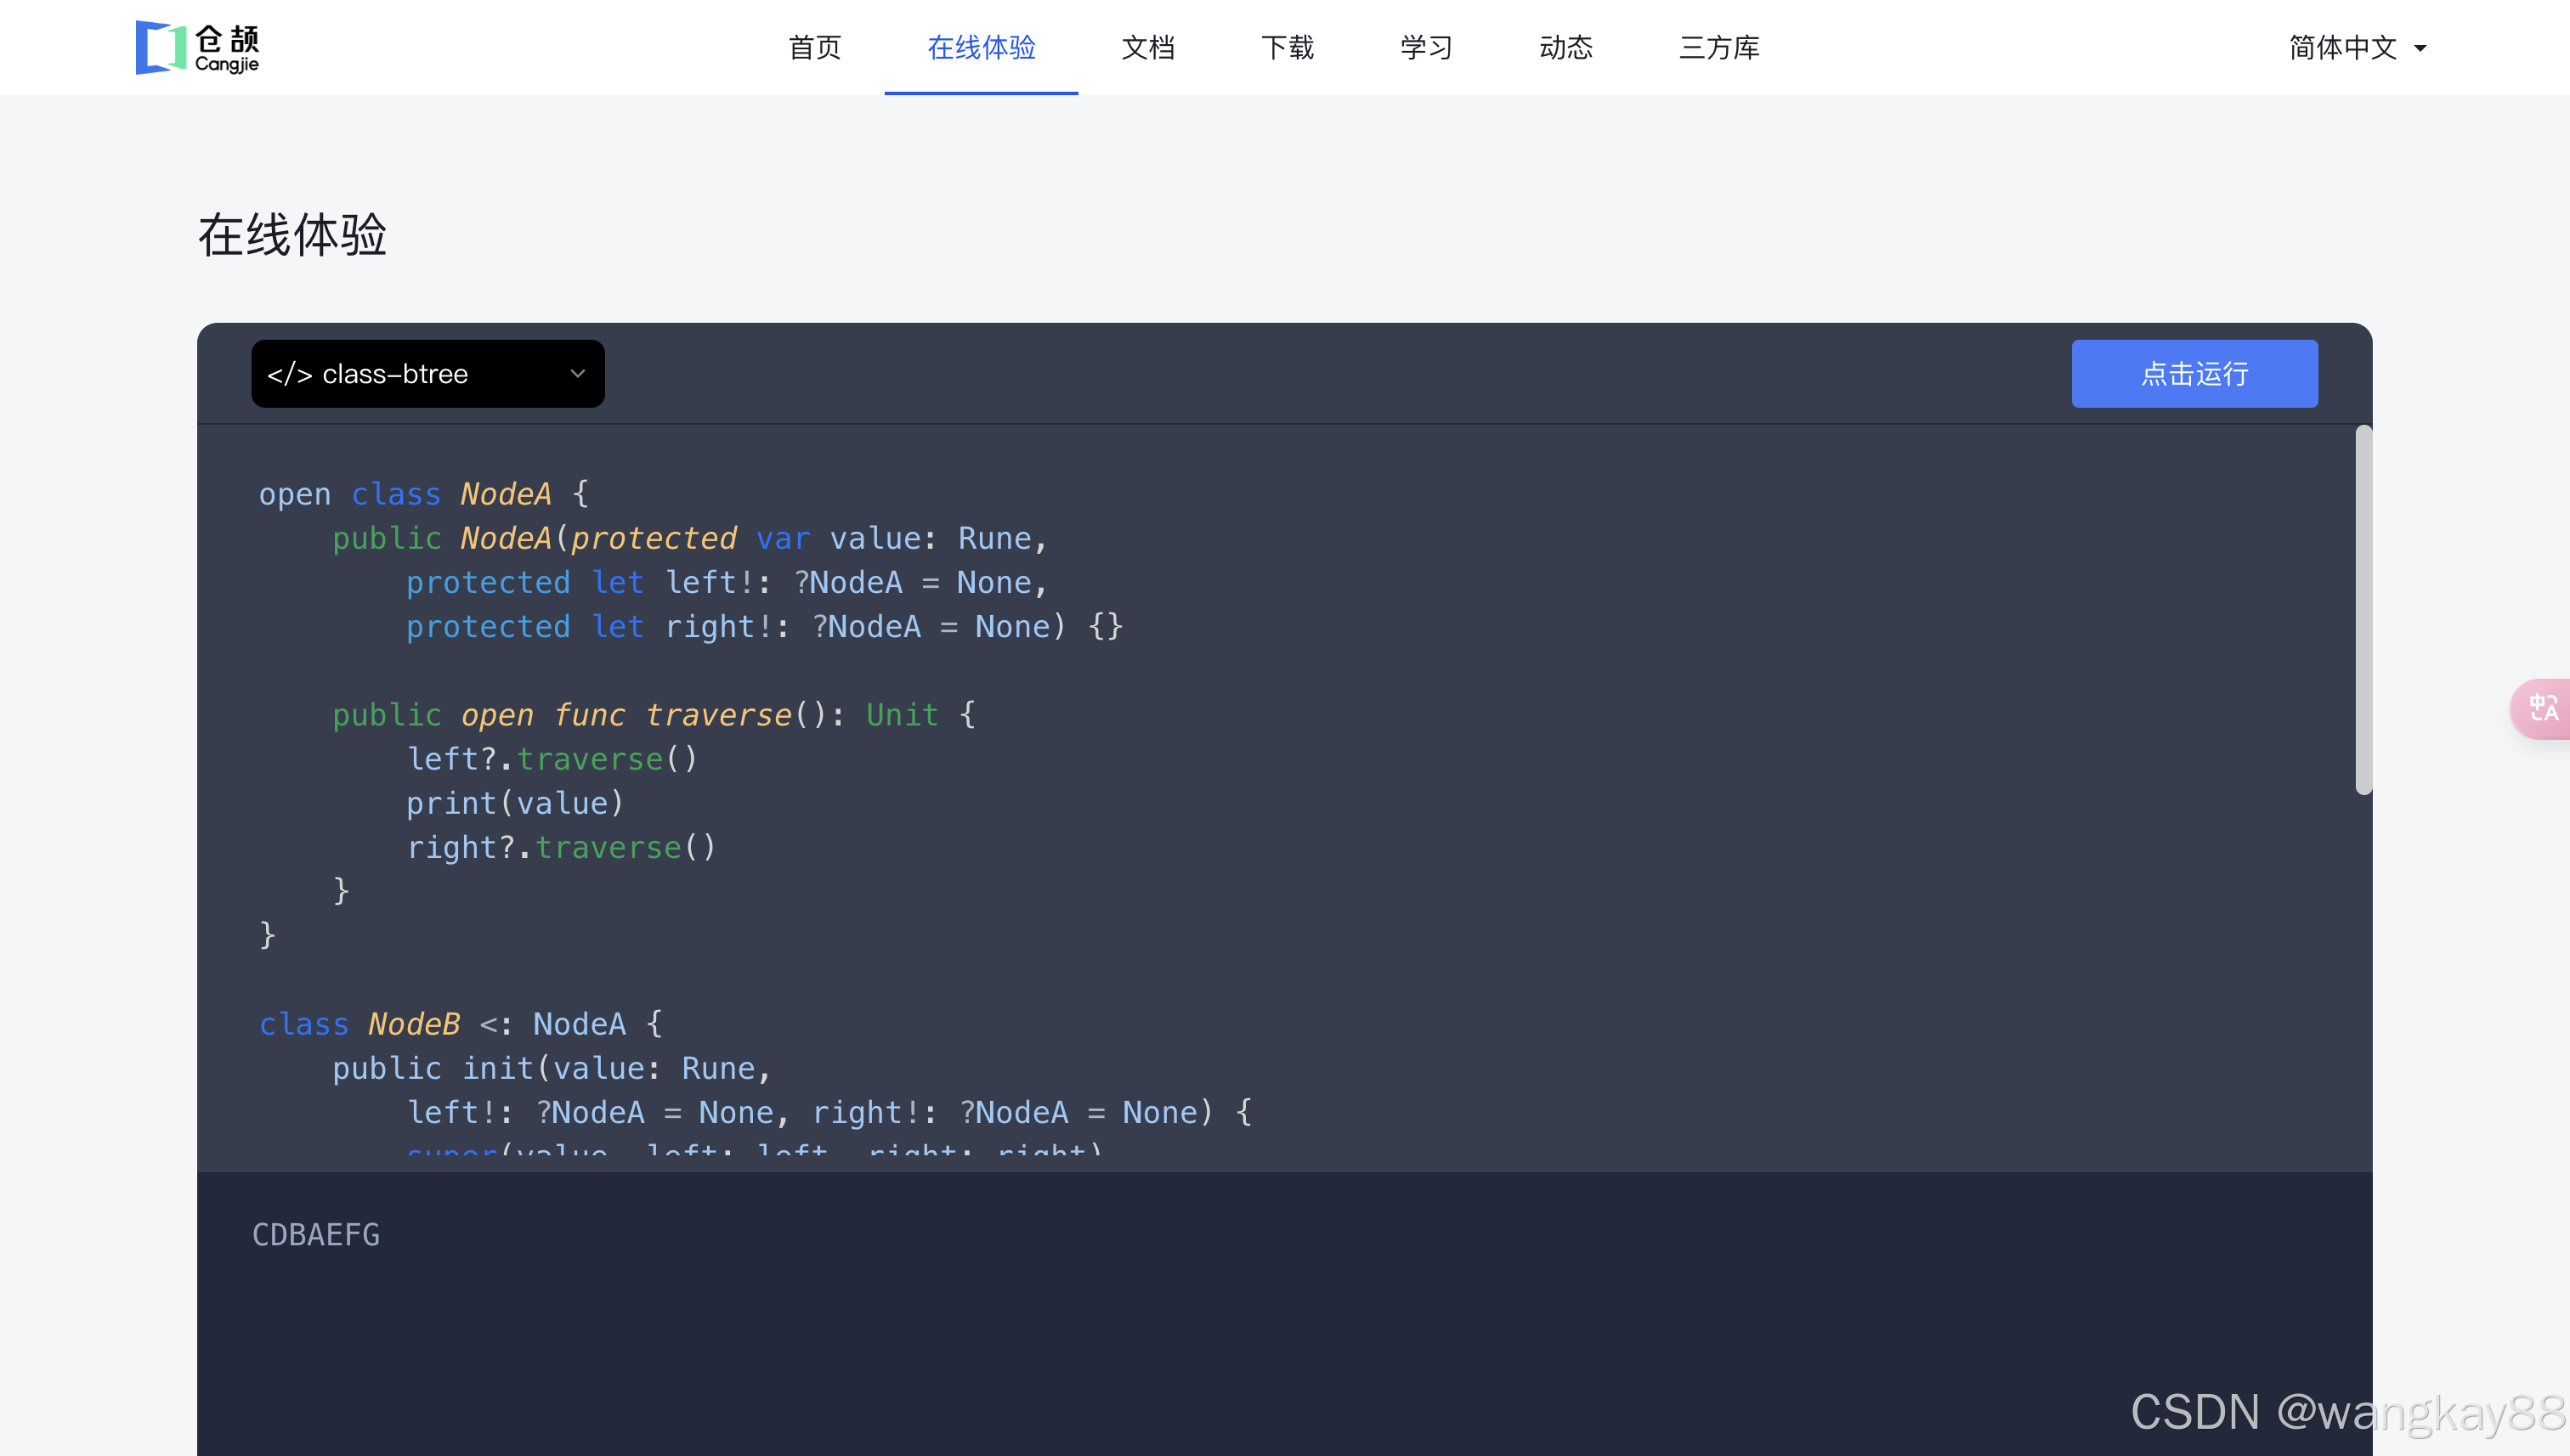This screenshot has width=2570, height=1456.
Task: Go to the 首页 home tab
Action: point(814,47)
